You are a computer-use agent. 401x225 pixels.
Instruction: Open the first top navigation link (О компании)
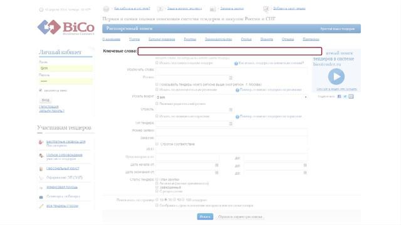pos(112,39)
